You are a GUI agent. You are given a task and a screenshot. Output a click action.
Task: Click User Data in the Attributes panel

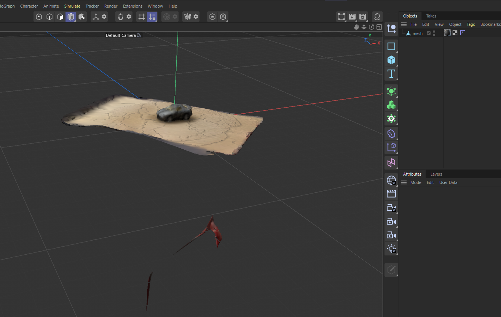click(448, 182)
